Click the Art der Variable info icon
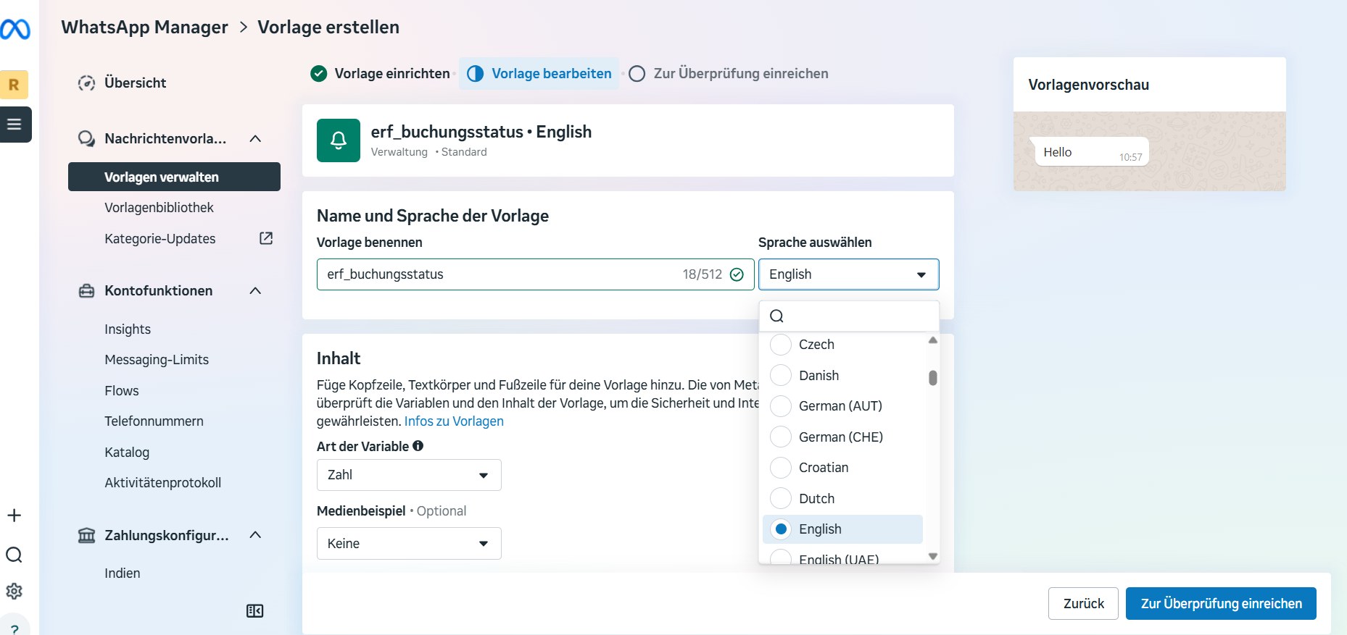 (x=418, y=446)
